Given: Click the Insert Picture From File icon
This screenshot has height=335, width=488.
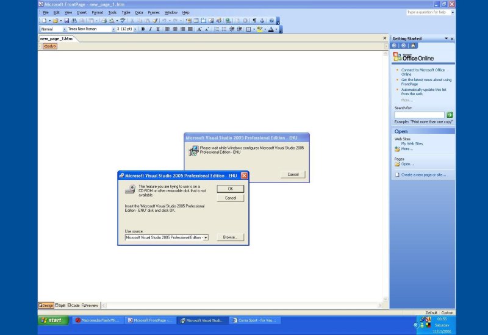Looking at the screenshot, I should click(x=211, y=21).
